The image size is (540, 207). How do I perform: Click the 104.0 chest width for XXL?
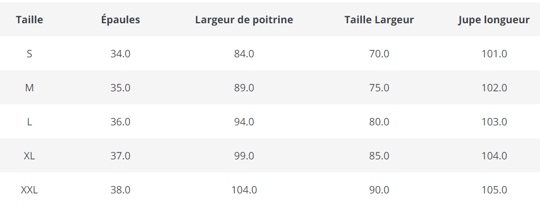244,190
